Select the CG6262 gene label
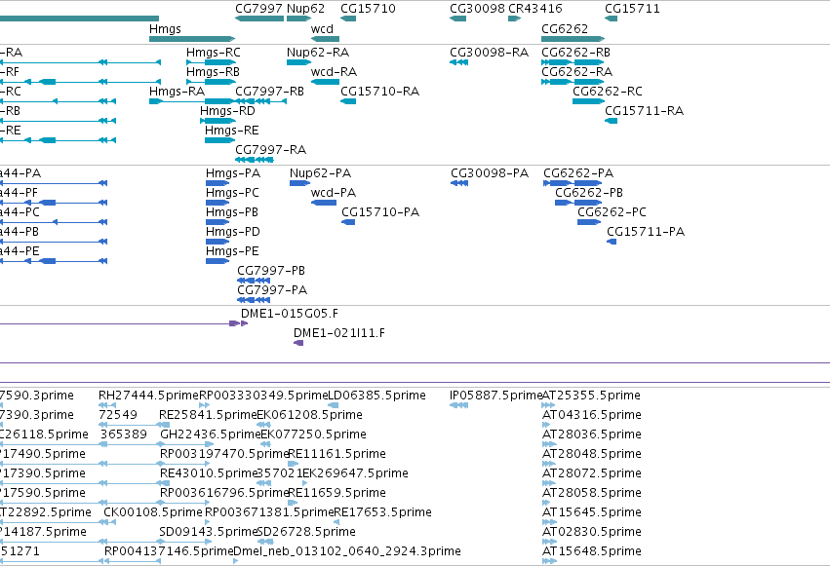The width and height of the screenshot is (830, 566). (x=565, y=29)
